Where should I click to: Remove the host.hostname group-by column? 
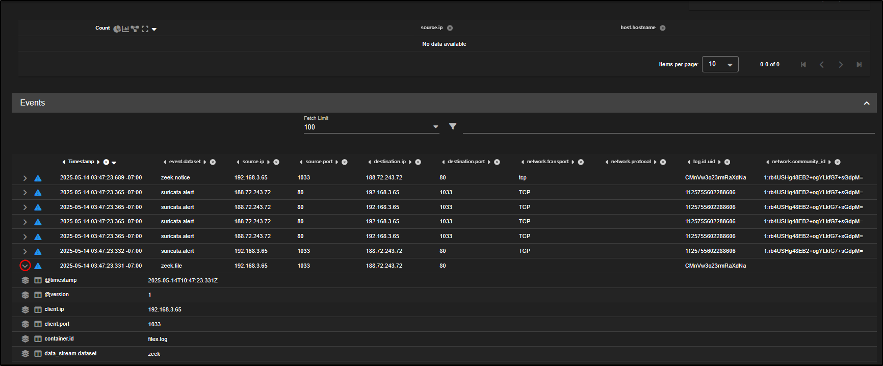coord(663,28)
